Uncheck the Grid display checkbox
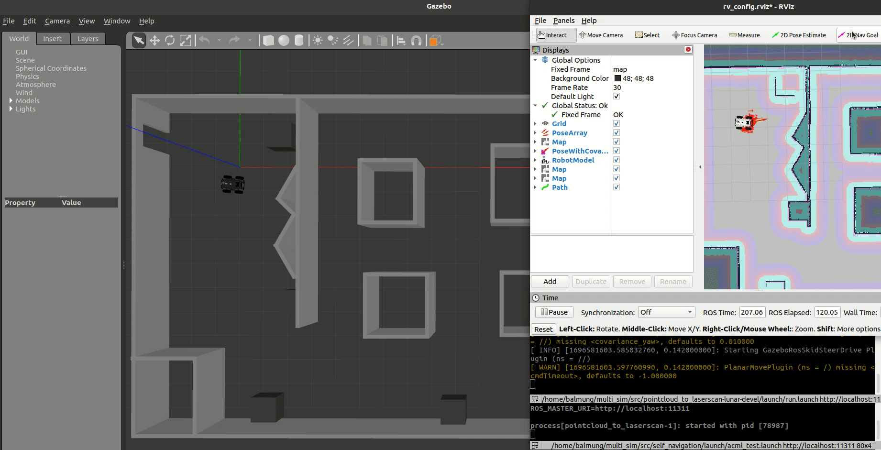The height and width of the screenshot is (450, 881). point(617,124)
